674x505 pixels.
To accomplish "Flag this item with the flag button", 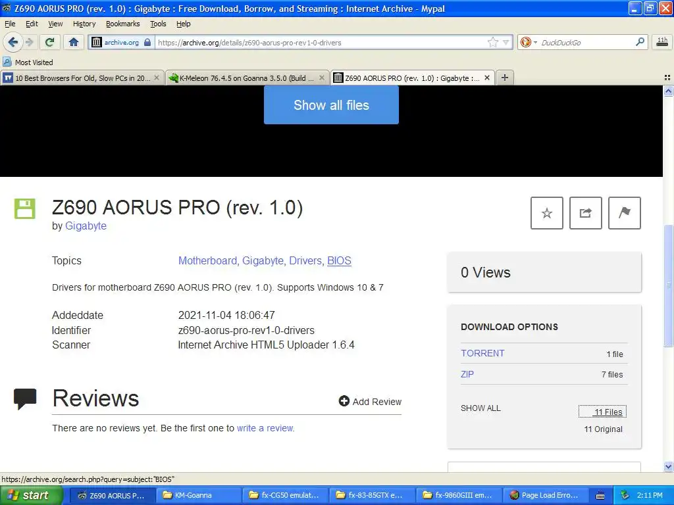I will click(x=625, y=213).
